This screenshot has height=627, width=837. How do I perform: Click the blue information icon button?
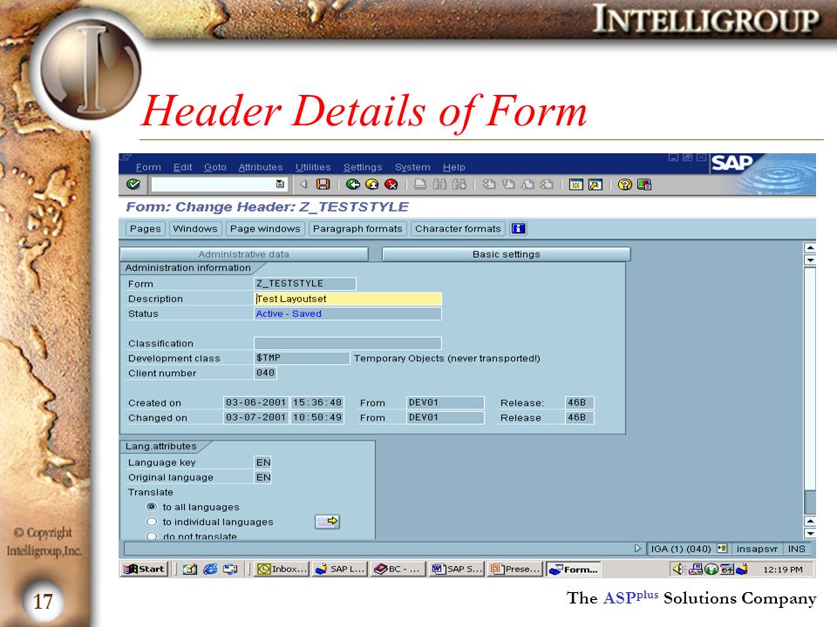pyautogui.click(x=518, y=229)
